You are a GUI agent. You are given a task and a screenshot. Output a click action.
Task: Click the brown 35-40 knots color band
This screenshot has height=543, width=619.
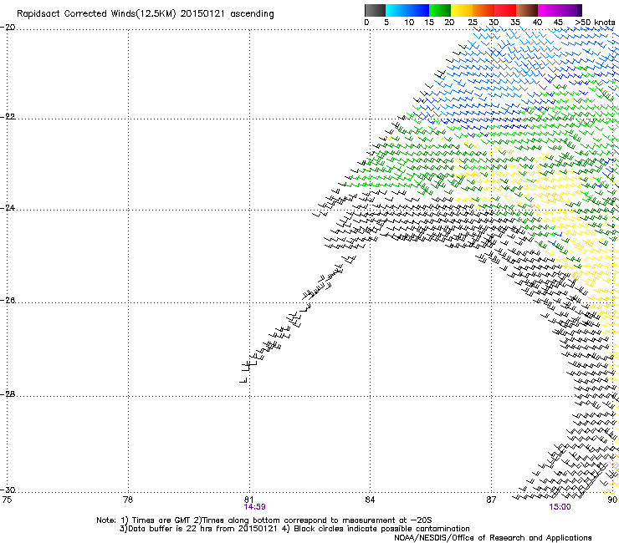(527, 10)
